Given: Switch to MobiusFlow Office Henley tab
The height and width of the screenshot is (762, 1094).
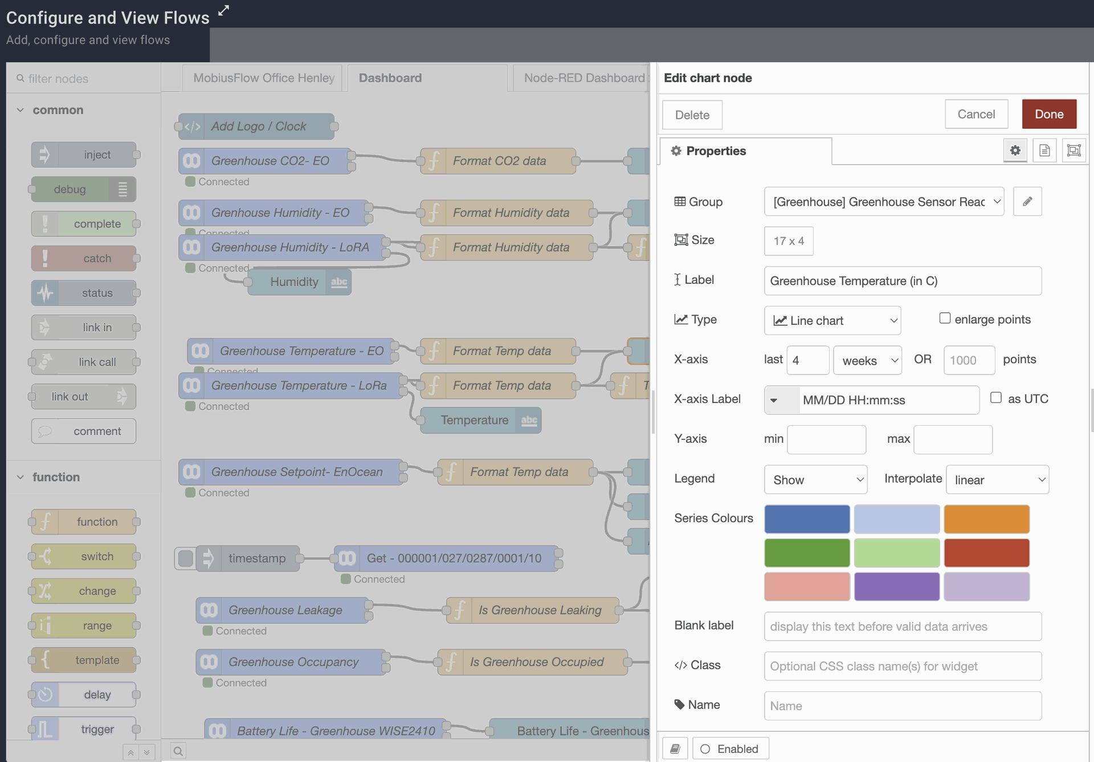Looking at the screenshot, I should [x=263, y=78].
